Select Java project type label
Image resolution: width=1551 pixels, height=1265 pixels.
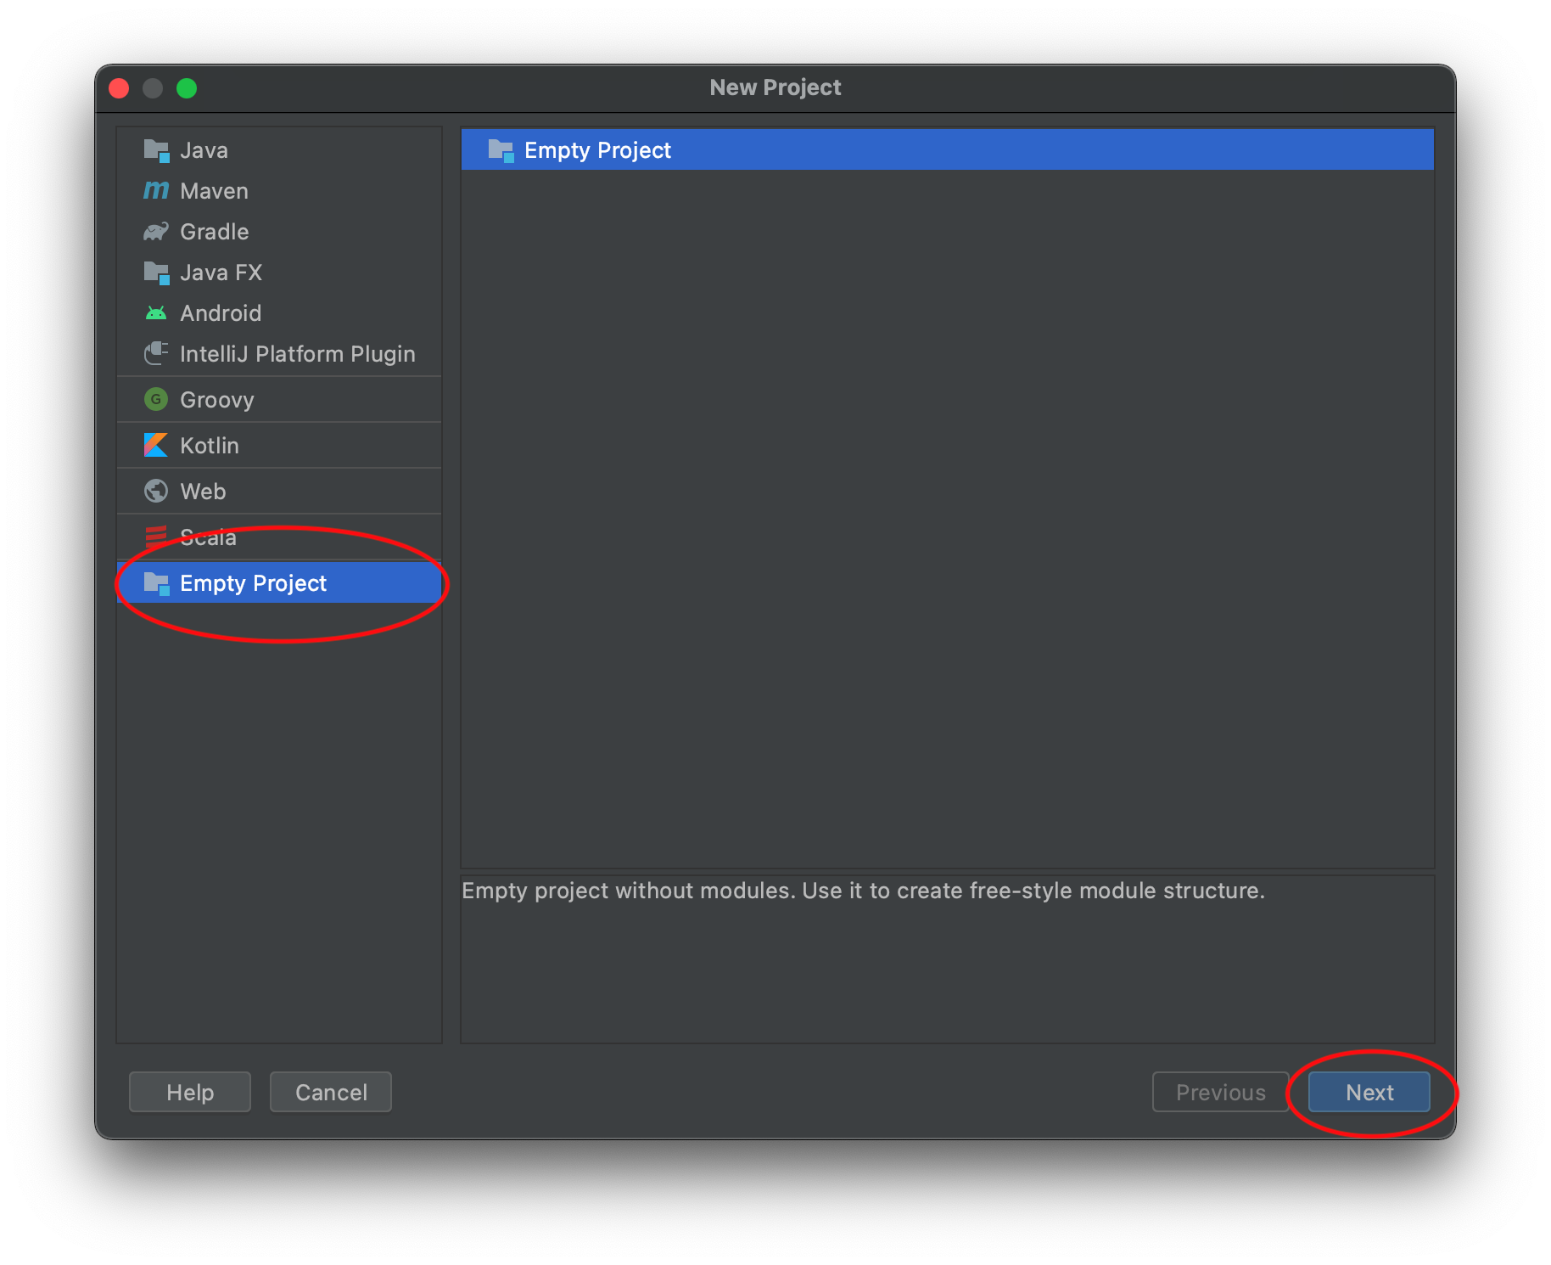click(x=204, y=150)
